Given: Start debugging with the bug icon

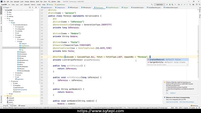Looking at the screenshot, I should 170,4.
